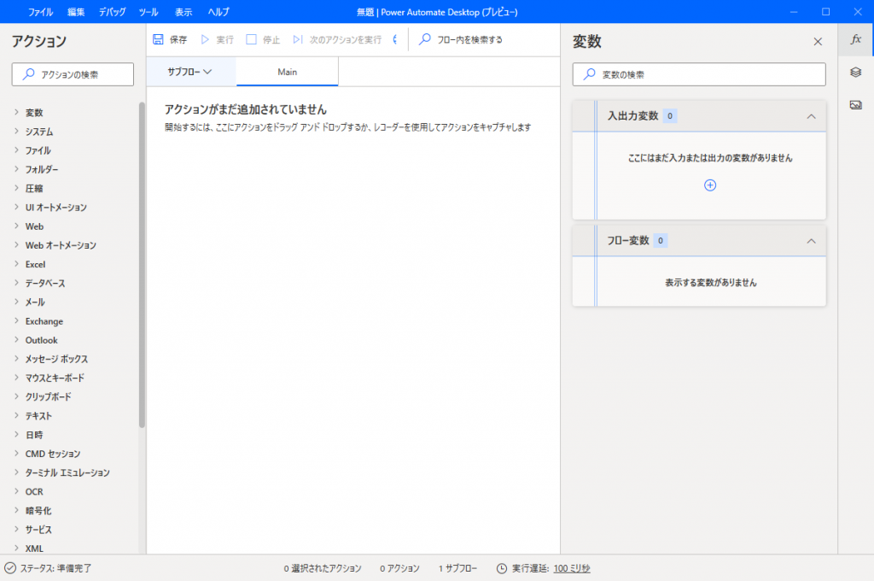Select the テキスト tree item
874x581 pixels.
click(x=38, y=416)
